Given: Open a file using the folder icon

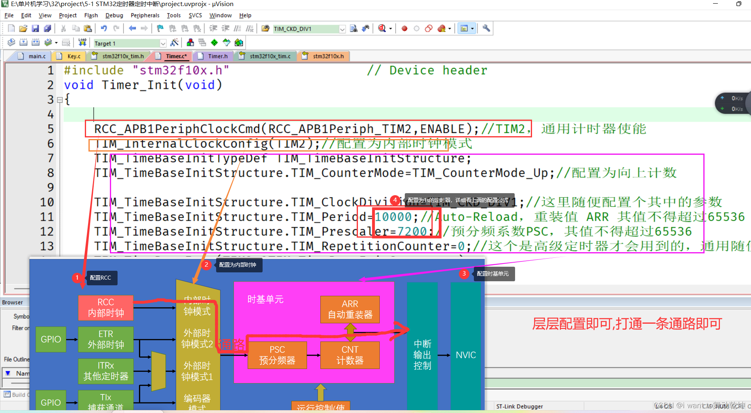Looking at the screenshot, I should click(23, 28).
